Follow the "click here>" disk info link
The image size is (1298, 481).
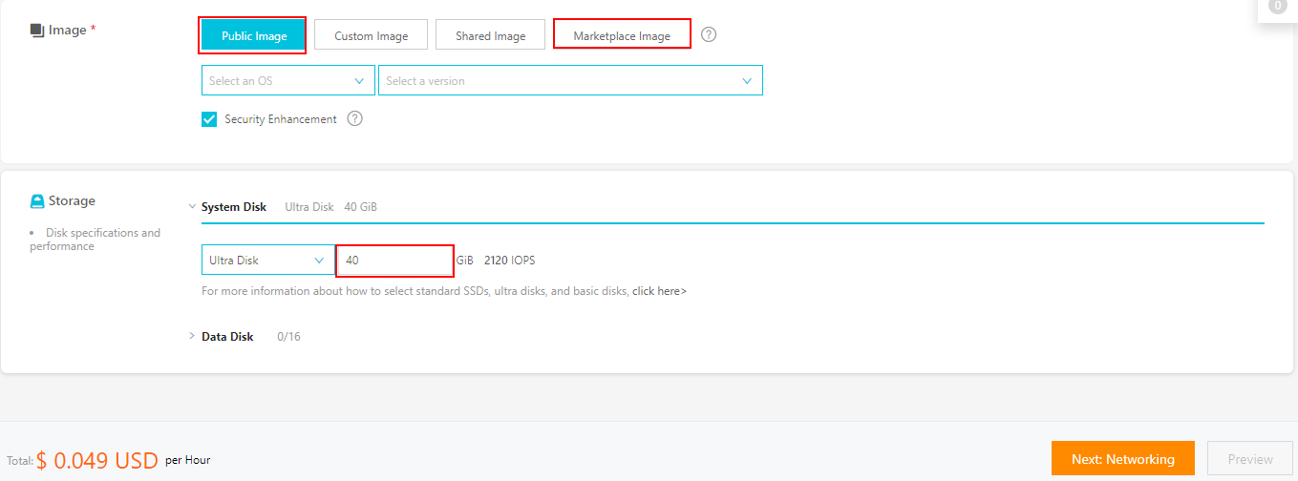coord(659,291)
